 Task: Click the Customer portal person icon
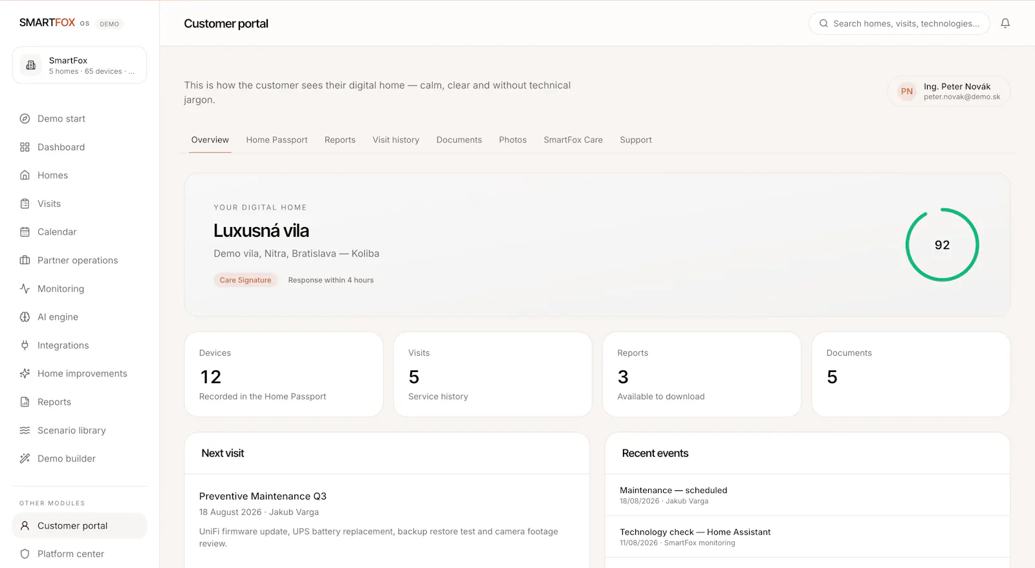[x=25, y=526]
